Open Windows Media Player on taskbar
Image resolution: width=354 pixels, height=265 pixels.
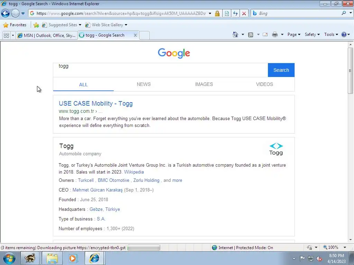[73, 258]
